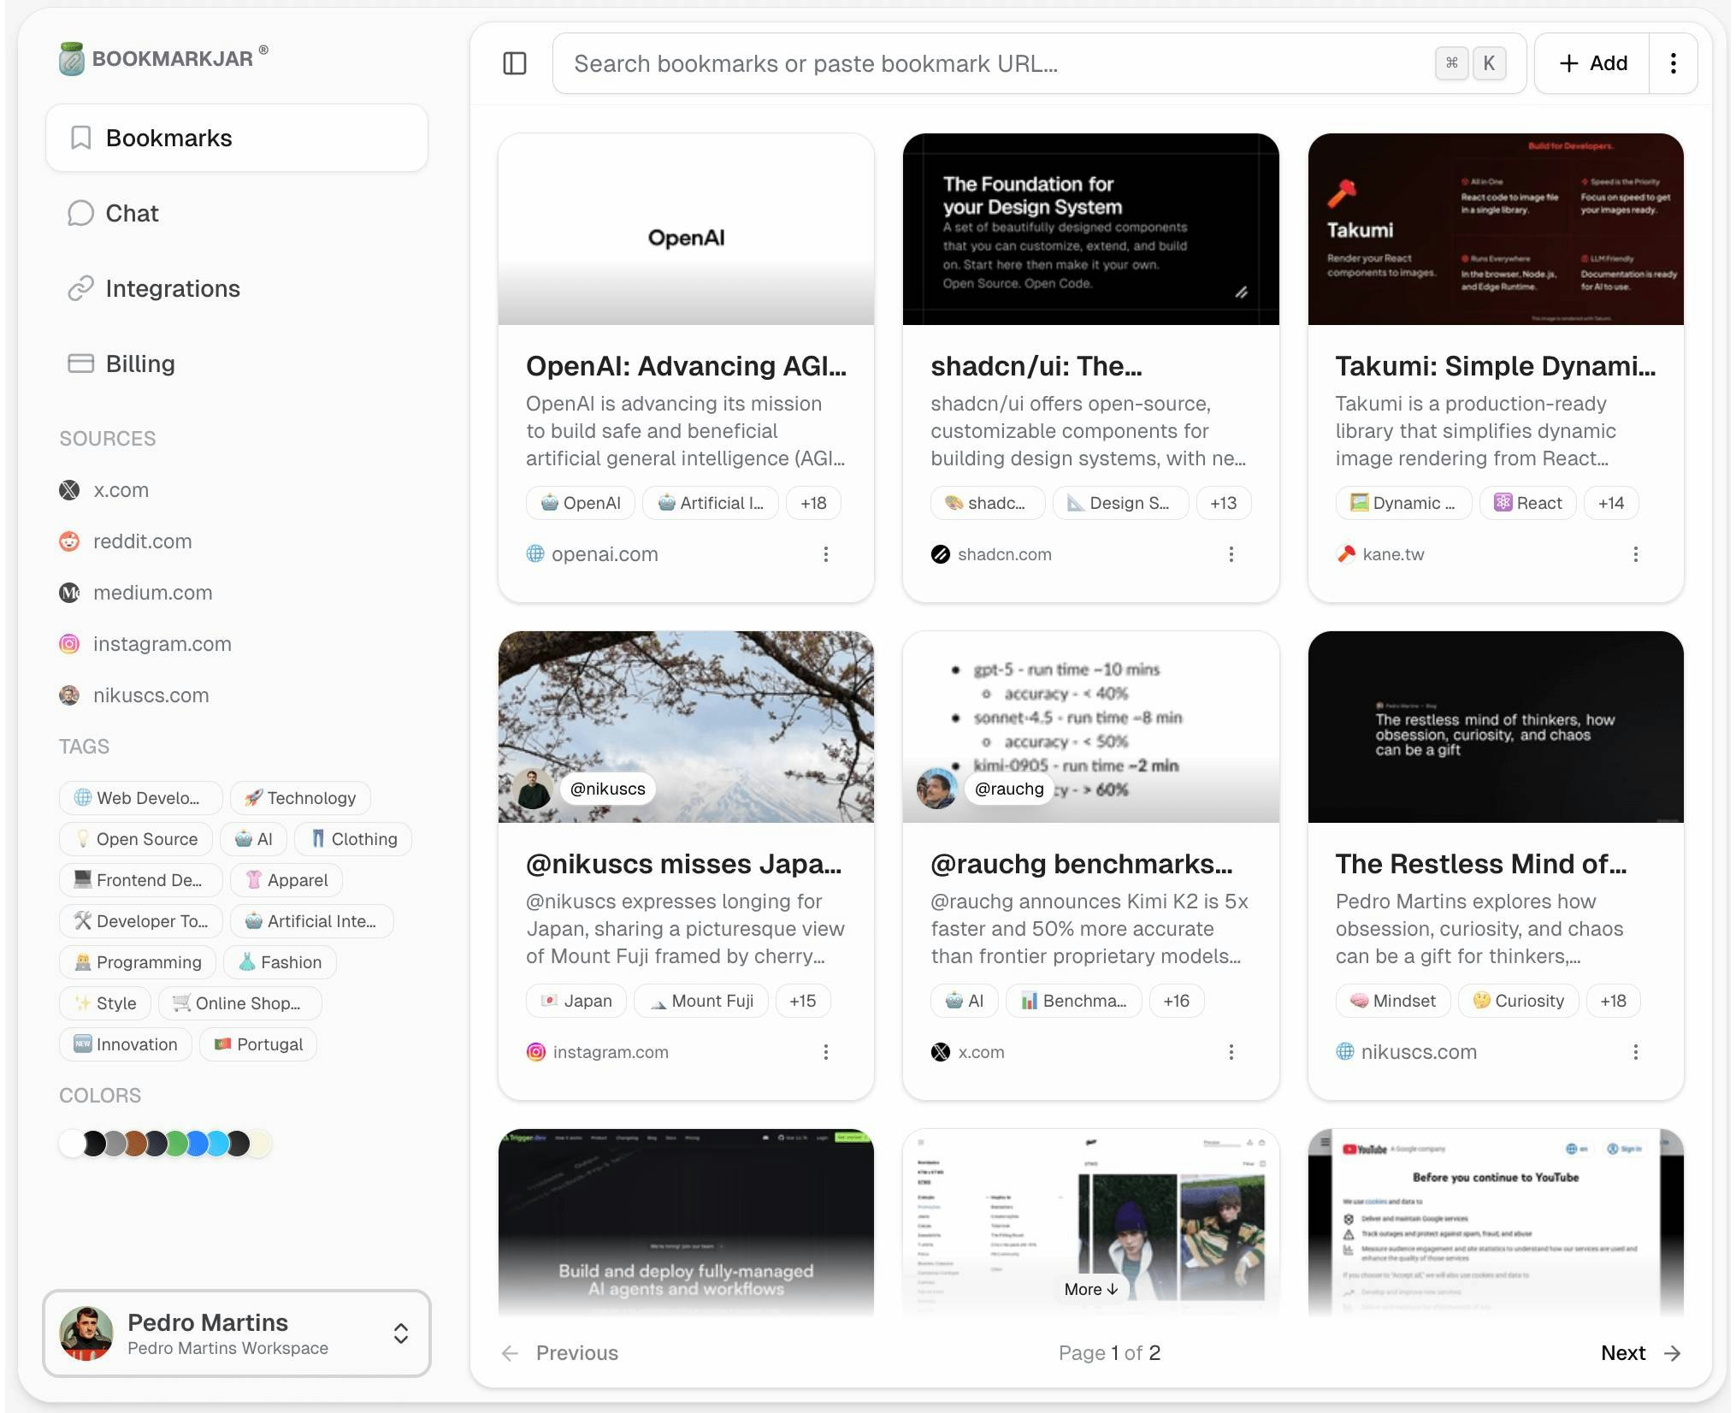Screen dimensions: 1736x1413
Task: Select the blue color swatch under COLORS
Action: point(197,1143)
